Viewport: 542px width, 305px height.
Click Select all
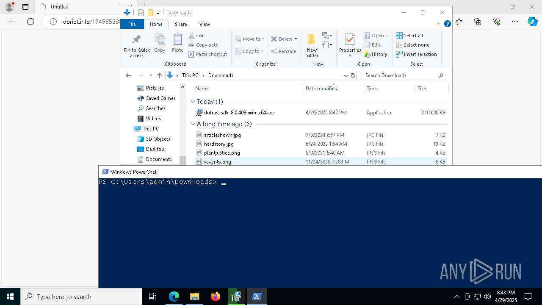coord(409,36)
